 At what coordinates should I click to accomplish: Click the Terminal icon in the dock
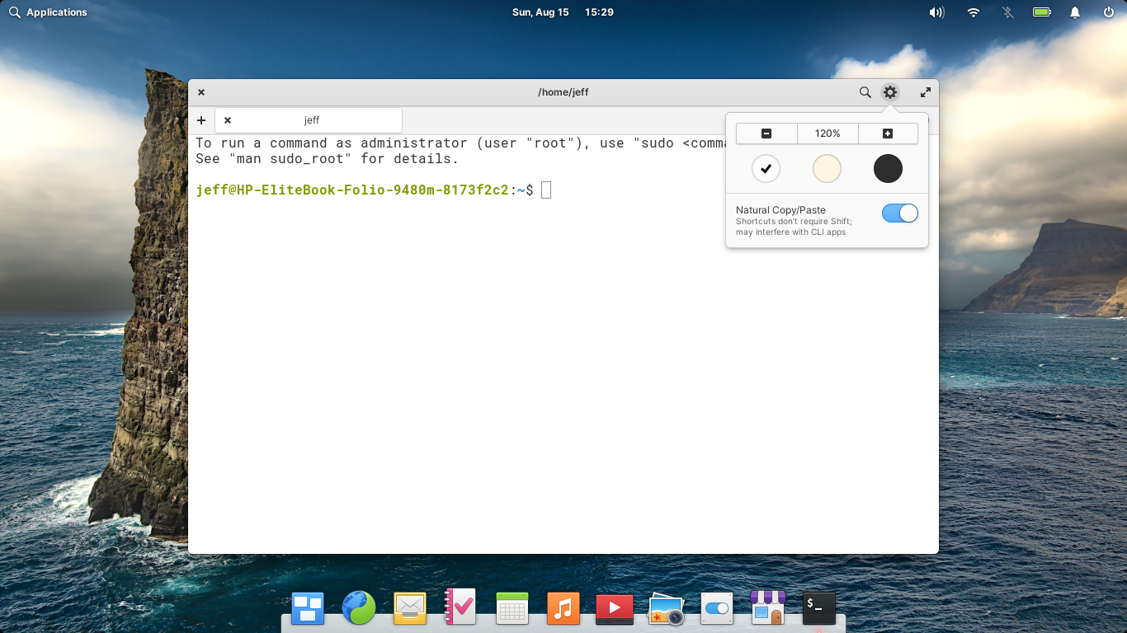tap(819, 608)
